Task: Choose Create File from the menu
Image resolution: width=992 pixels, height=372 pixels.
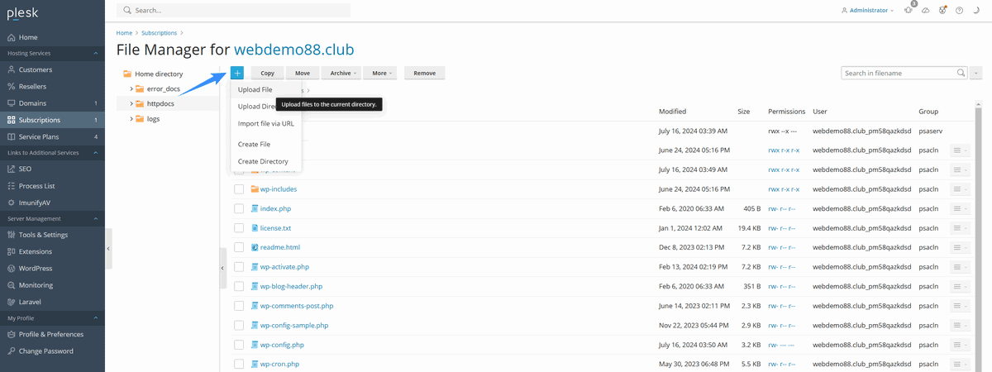Action: point(265,145)
